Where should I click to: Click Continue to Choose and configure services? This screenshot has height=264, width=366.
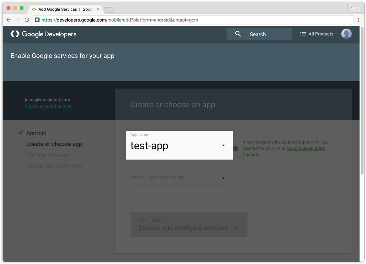click(189, 224)
